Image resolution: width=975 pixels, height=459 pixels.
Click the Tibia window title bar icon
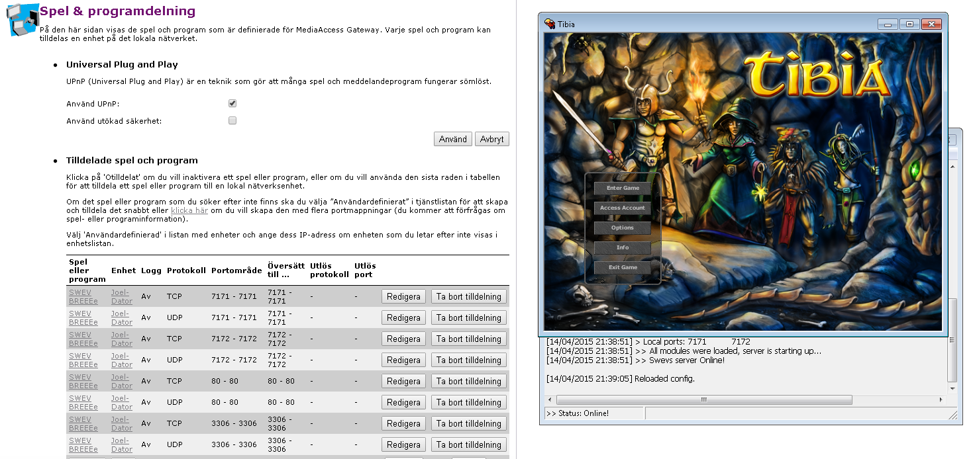click(550, 24)
